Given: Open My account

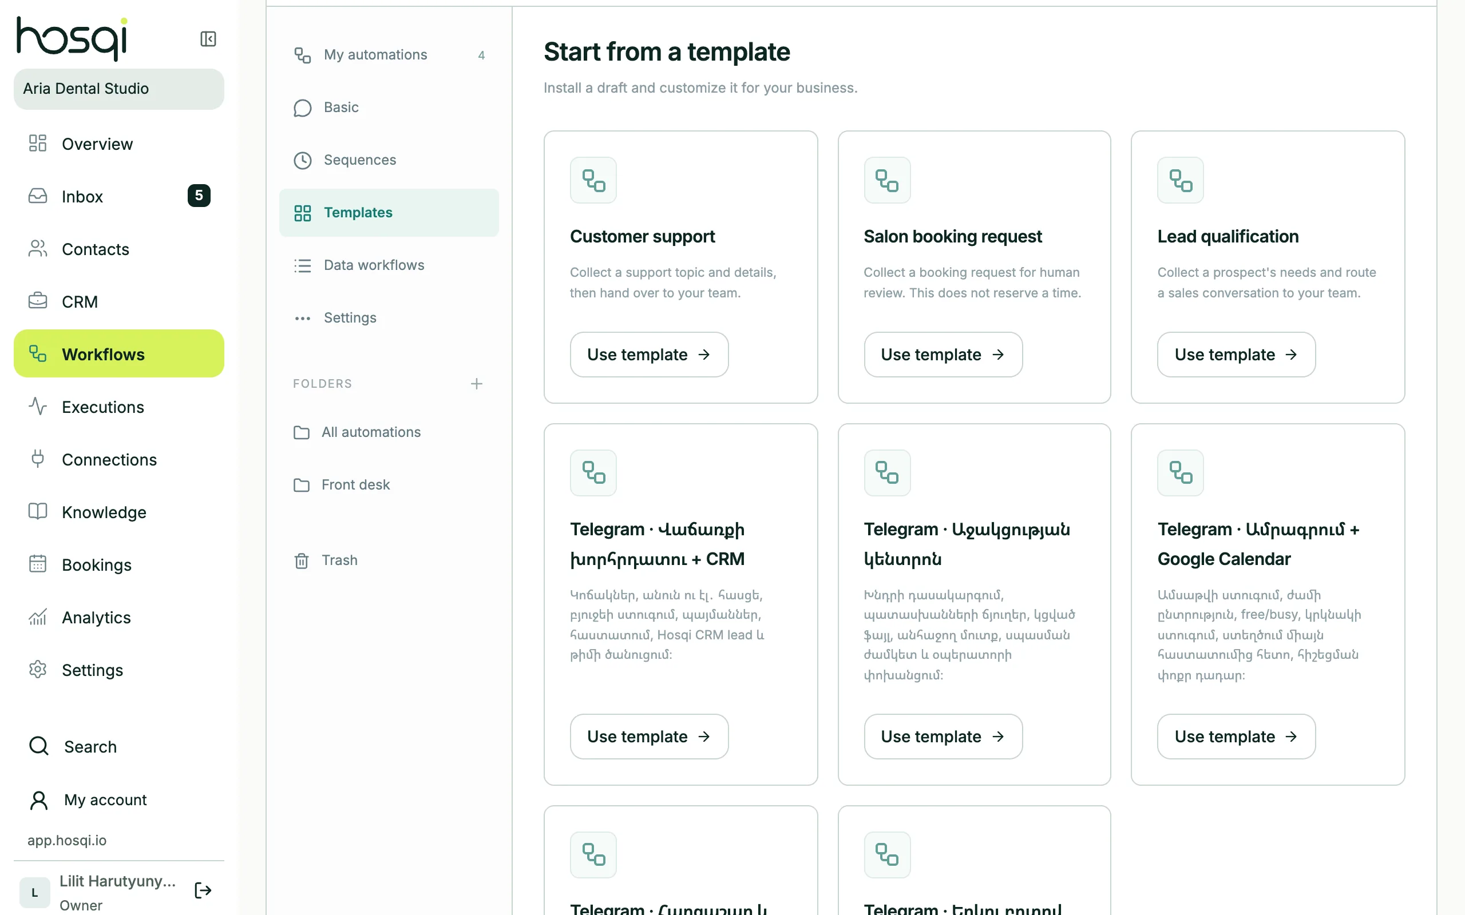Looking at the screenshot, I should (118, 800).
